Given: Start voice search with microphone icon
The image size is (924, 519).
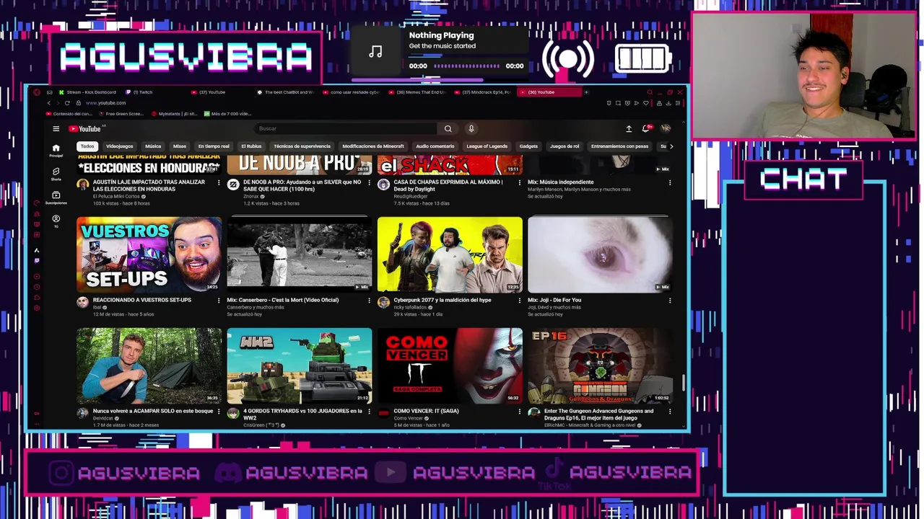Looking at the screenshot, I should (471, 128).
